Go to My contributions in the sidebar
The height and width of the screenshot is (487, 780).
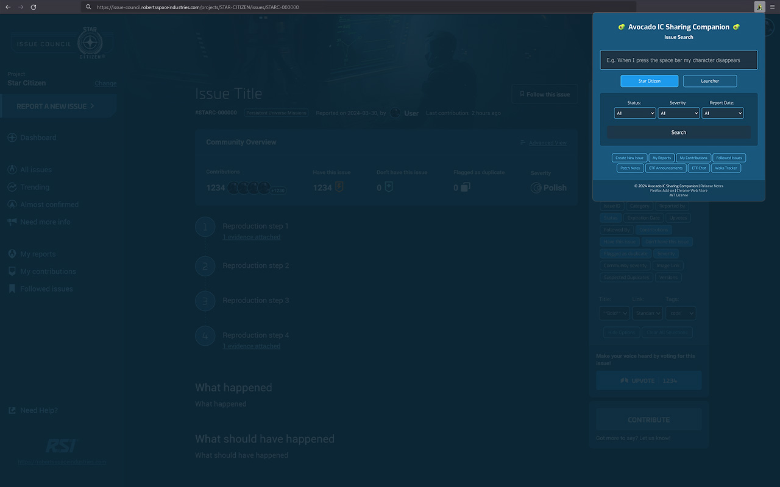point(48,272)
